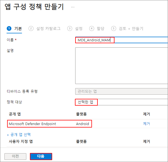Open the 검토 + 만들기 step
The width and height of the screenshot is (168, 162).
[x=127, y=28]
